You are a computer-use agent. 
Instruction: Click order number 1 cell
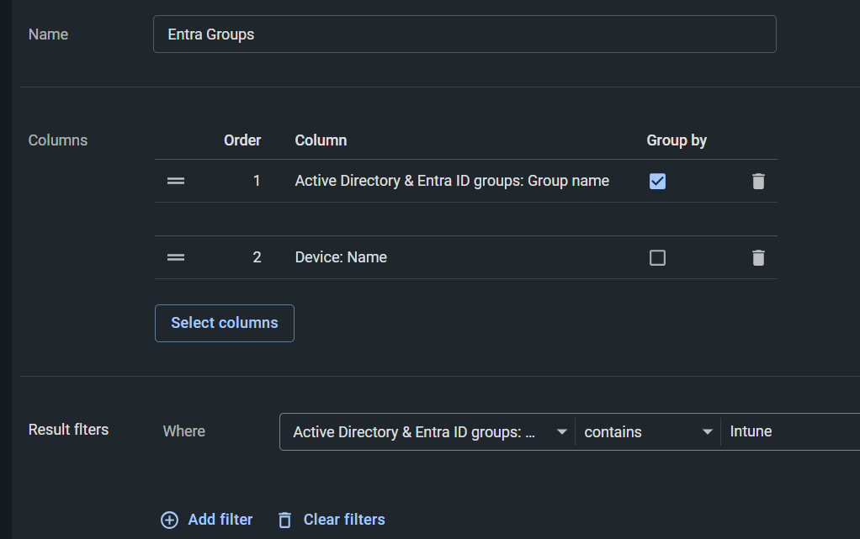click(256, 181)
